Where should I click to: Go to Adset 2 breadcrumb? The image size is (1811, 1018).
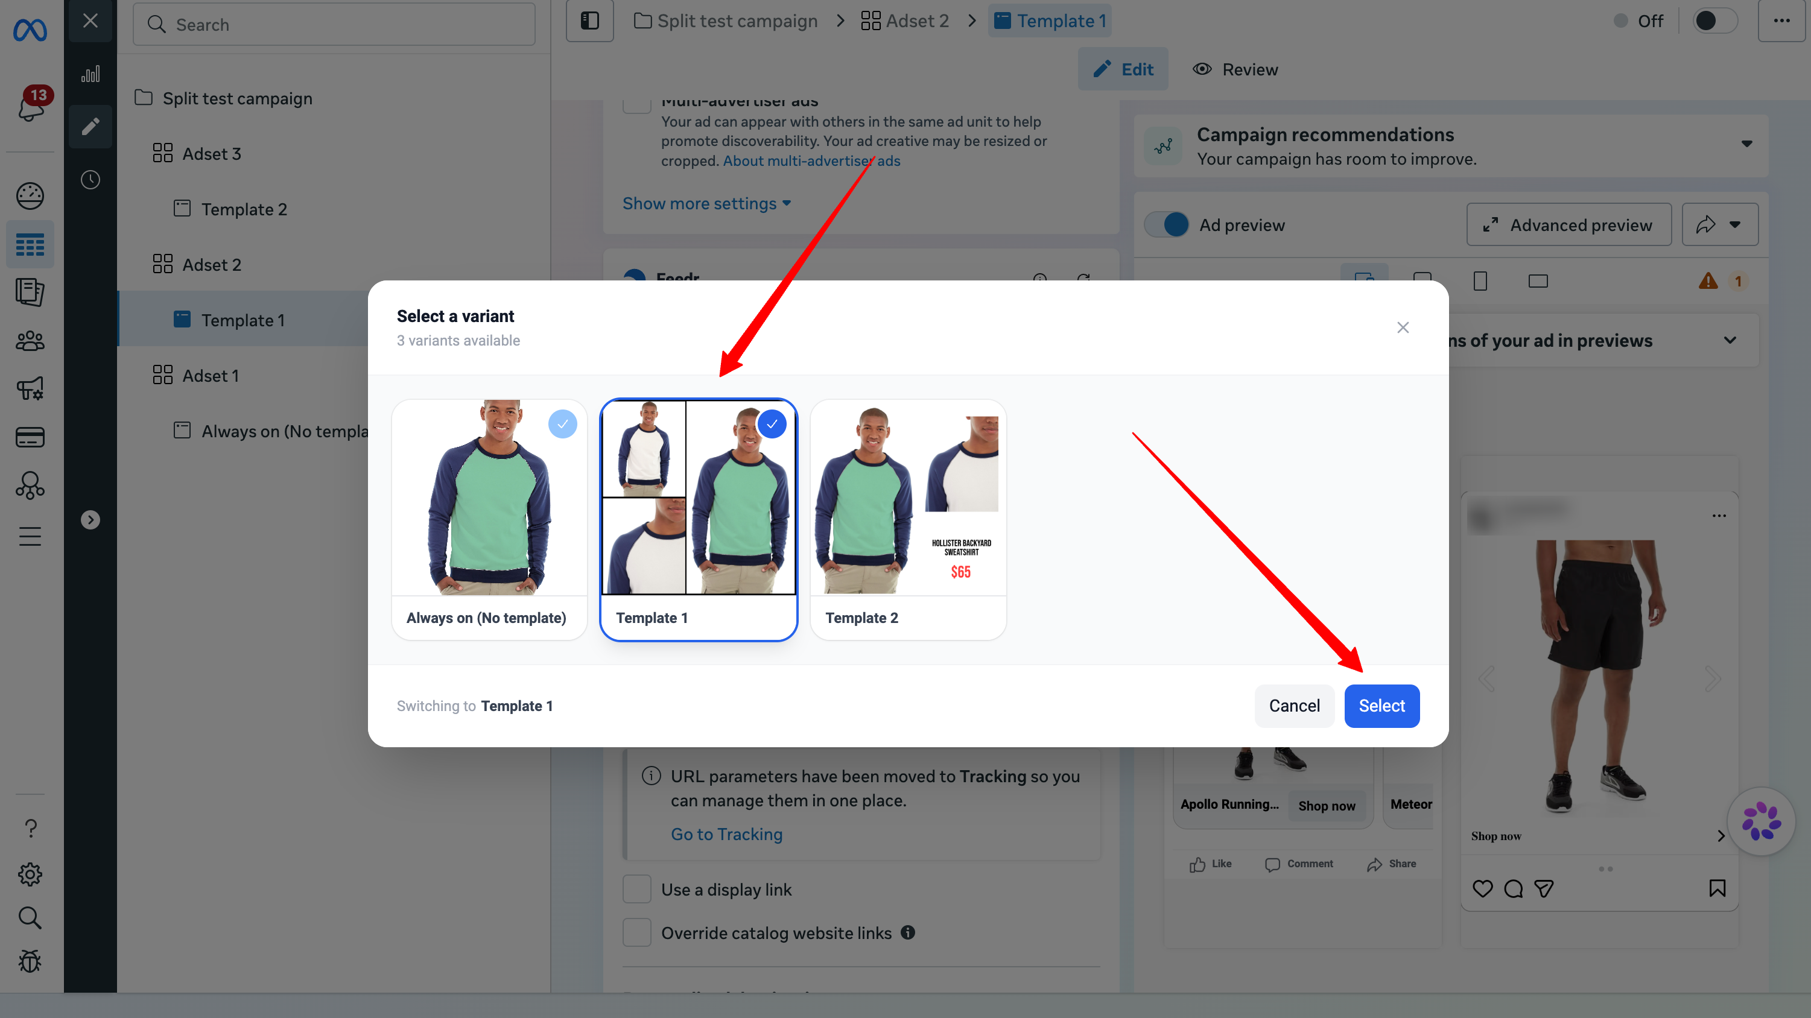[x=905, y=21]
